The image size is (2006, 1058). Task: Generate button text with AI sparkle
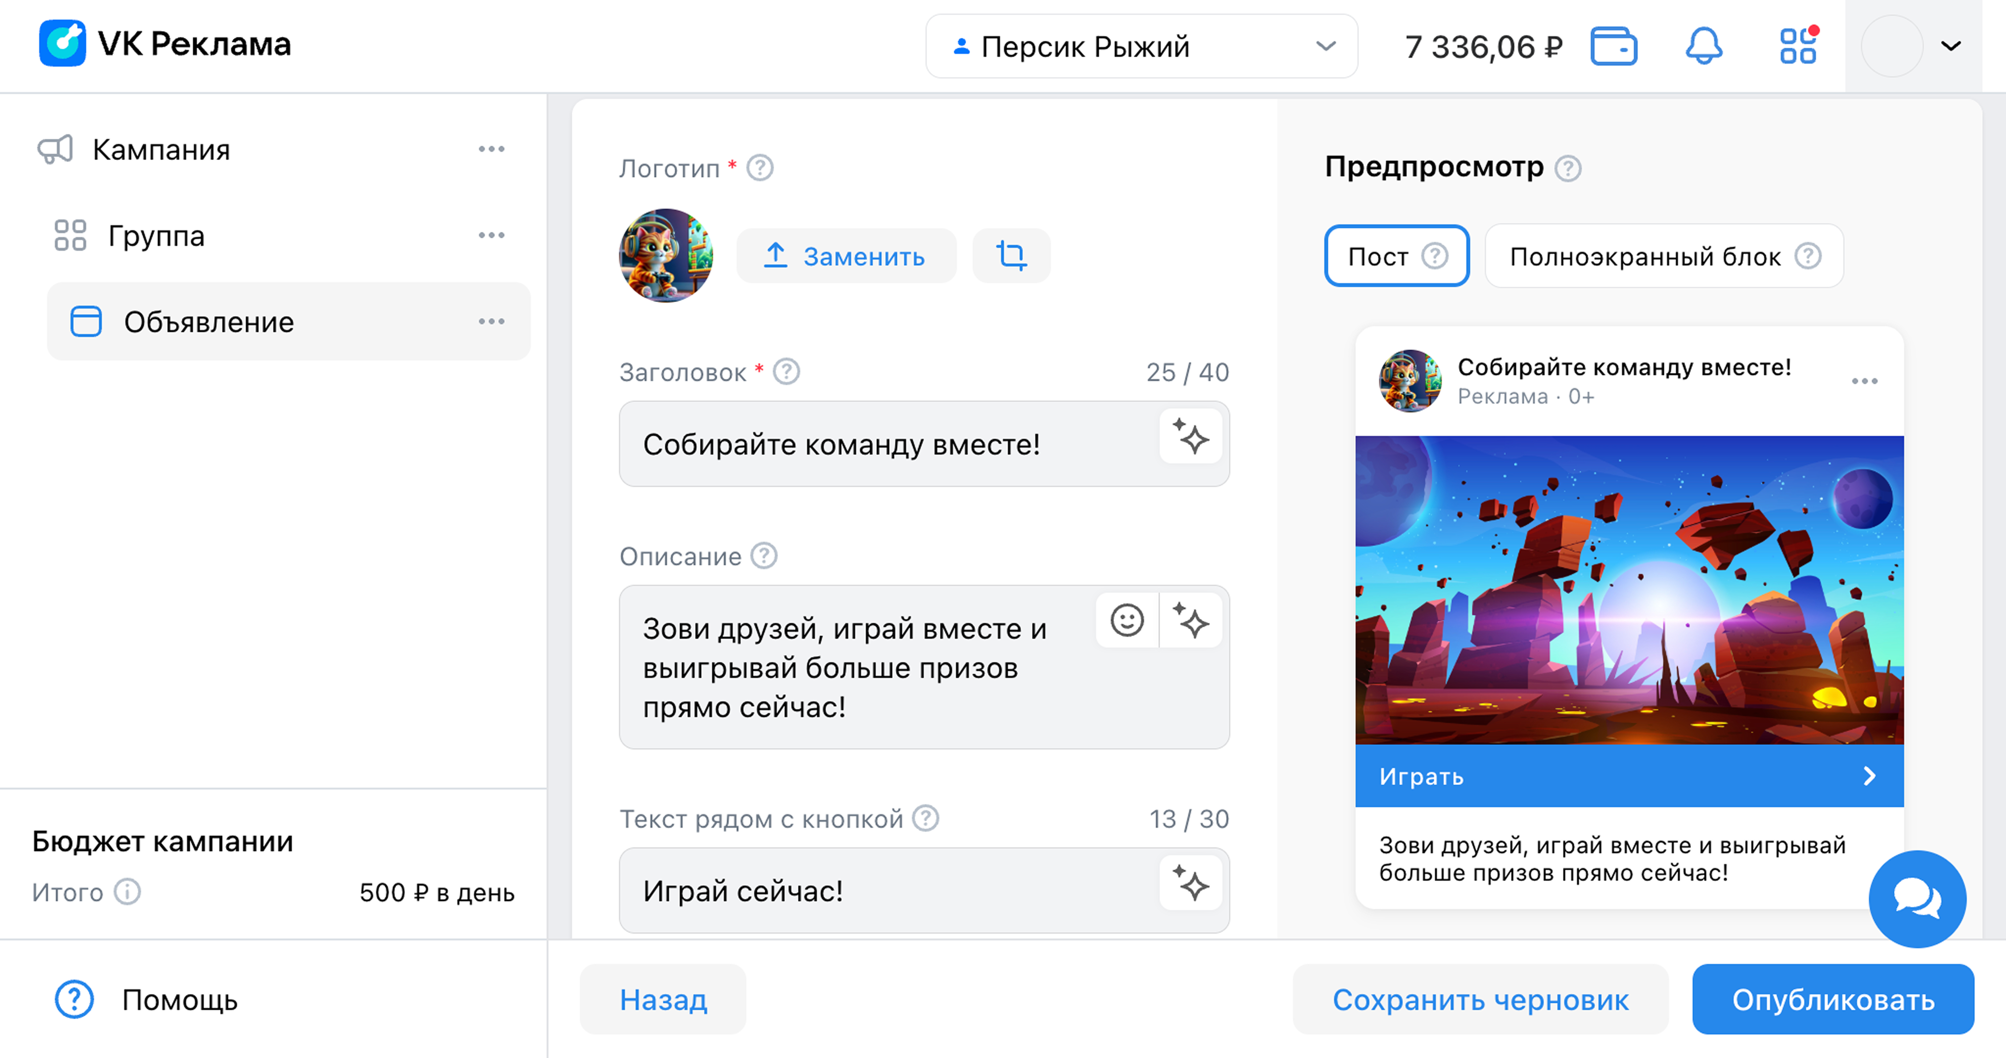[x=1191, y=883]
